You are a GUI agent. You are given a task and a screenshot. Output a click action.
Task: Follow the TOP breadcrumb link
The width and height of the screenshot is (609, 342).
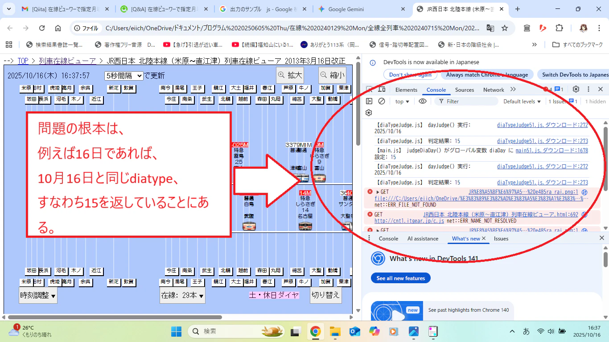coord(23,61)
